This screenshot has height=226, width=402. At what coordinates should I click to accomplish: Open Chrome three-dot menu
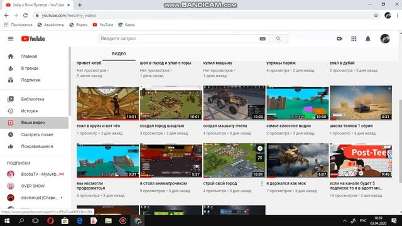click(x=398, y=15)
